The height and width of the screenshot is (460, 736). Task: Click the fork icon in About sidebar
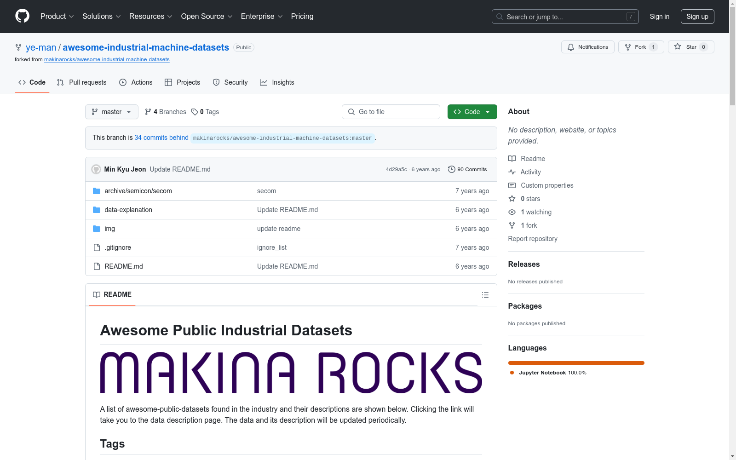tap(512, 225)
